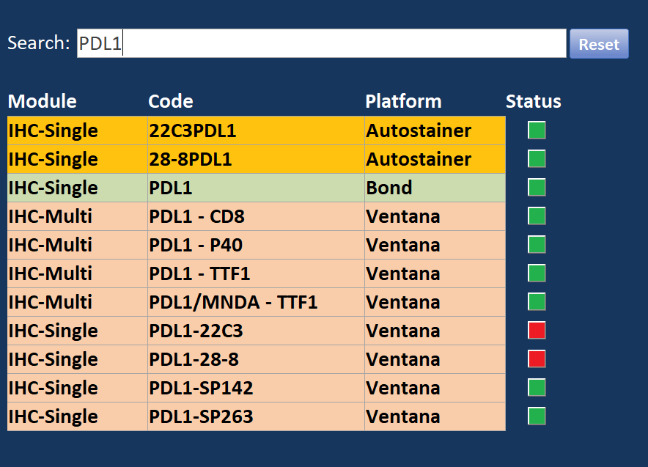Click the Status column header
Screen dimensions: 648x467
pos(533,101)
